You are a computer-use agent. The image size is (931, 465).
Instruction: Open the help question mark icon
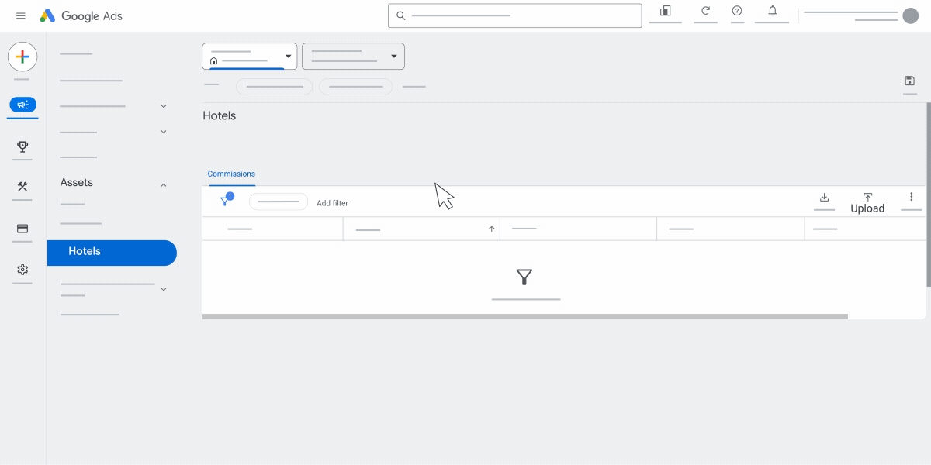tap(737, 11)
